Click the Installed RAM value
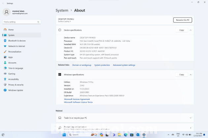The image size is (208, 138). [x=90, y=44]
